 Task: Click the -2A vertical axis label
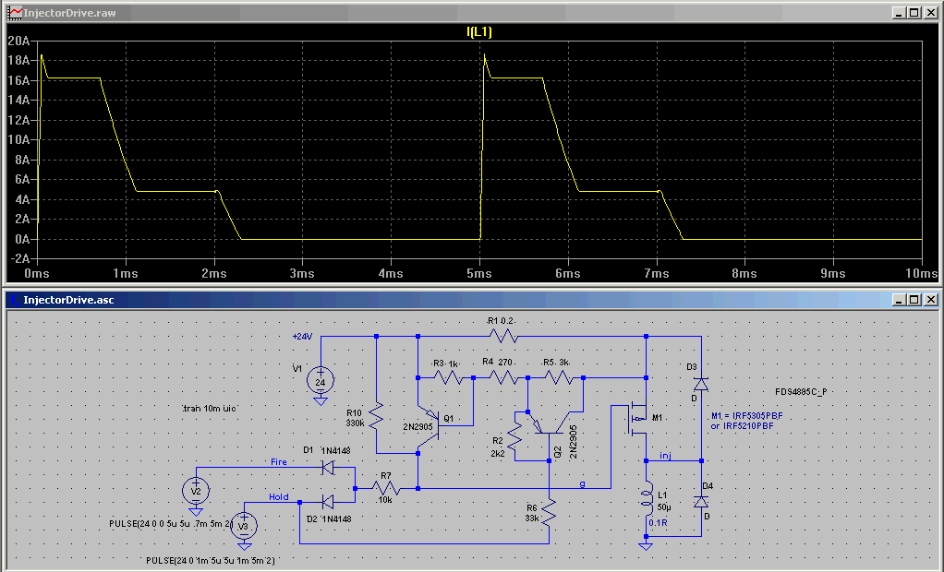pyautogui.click(x=18, y=258)
